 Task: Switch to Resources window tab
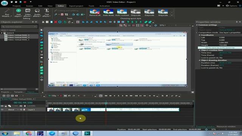tap(226, 127)
